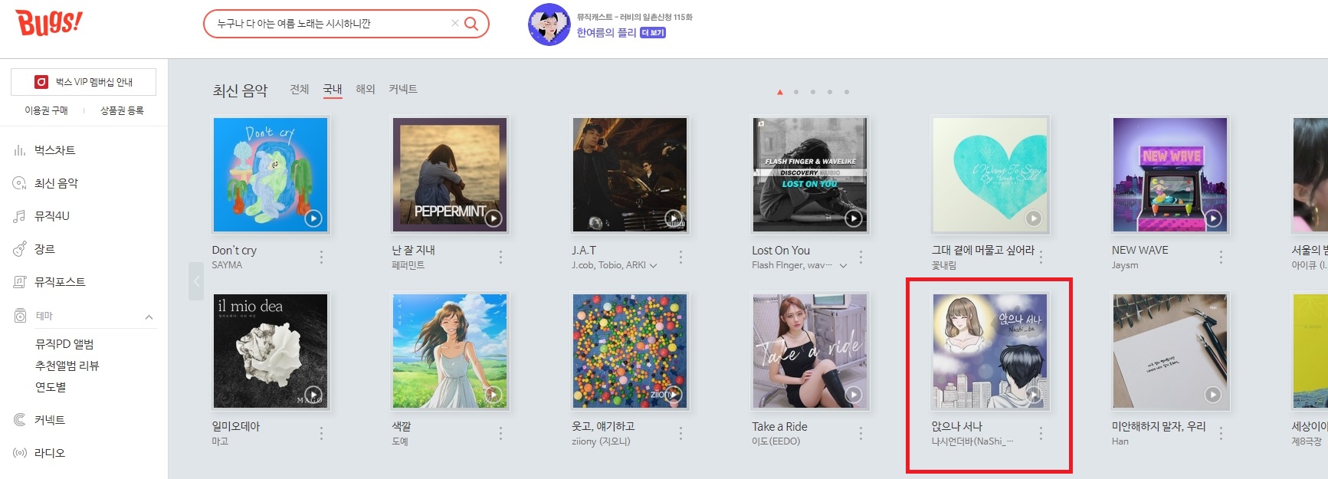
Task: Select the 국내 tab
Action: pos(333,89)
